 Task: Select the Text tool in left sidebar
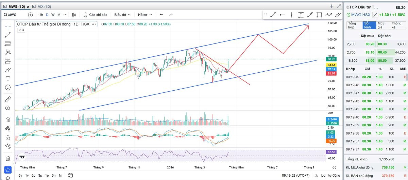coord(8,78)
